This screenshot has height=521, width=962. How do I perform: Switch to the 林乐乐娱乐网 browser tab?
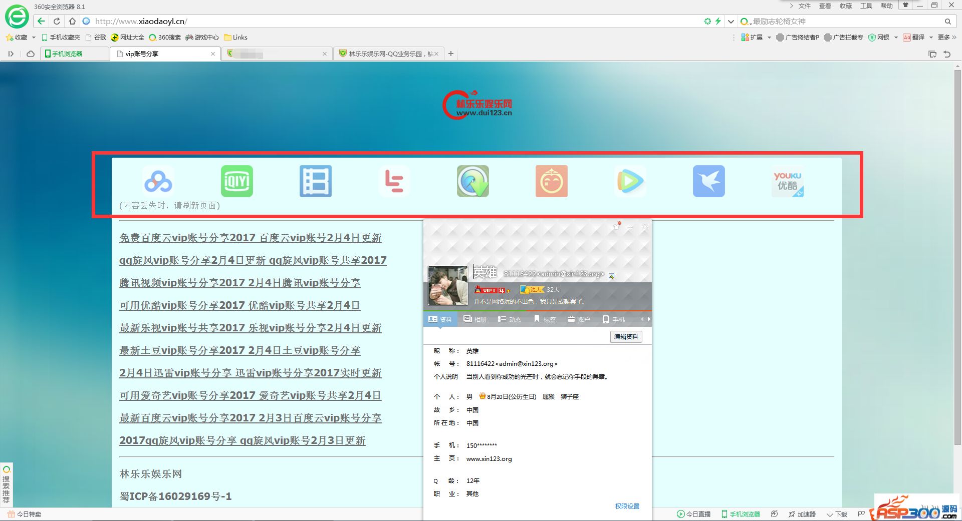[x=388, y=54]
